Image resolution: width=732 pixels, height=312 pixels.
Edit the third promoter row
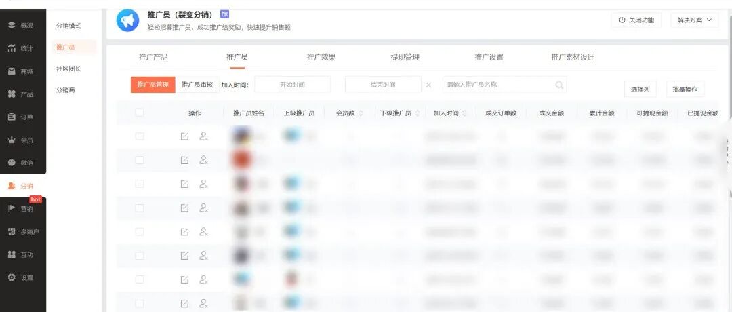(x=184, y=184)
